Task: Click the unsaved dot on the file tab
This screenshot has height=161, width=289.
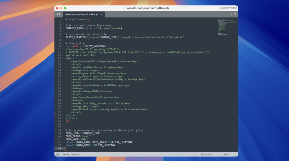Action: coord(102,14)
